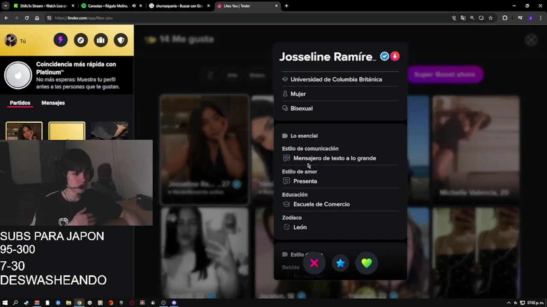Open the Explore compass icon

80,40
